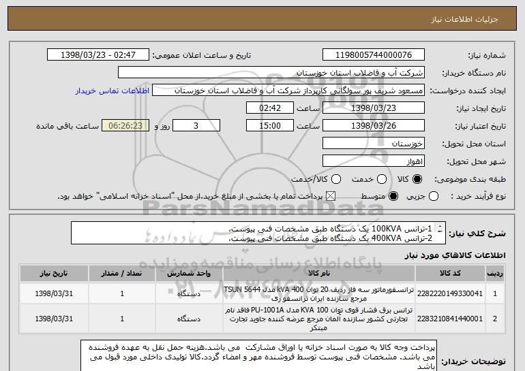Click the واحد شمارش column header
The width and height of the screenshot is (525, 371).
pyautogui.click(x=189, y=274)
